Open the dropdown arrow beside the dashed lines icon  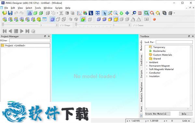pyautogui.click(x=57, y=13)
